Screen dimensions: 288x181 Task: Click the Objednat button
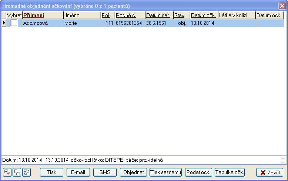coord(133,172)
